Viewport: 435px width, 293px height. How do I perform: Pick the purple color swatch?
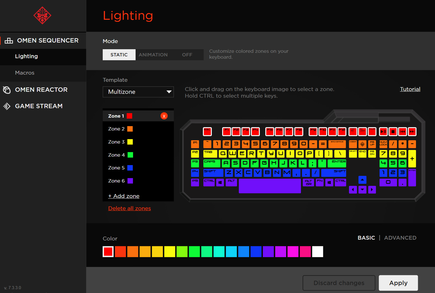coord(268,252)
